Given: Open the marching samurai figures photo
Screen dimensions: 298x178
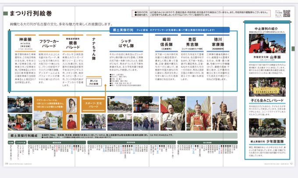Looking at the screenshot, I should 146,122.
